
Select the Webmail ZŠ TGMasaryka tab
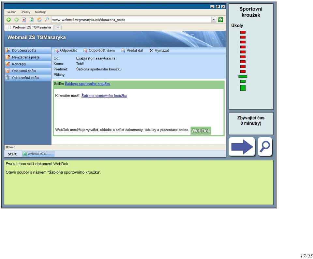click(x=29, y=27)
